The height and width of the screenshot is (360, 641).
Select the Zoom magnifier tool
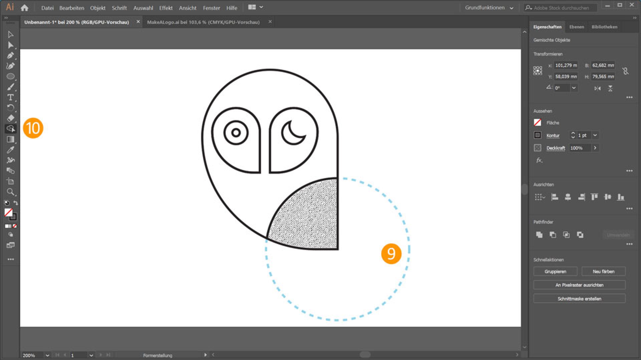click(10, 192)
